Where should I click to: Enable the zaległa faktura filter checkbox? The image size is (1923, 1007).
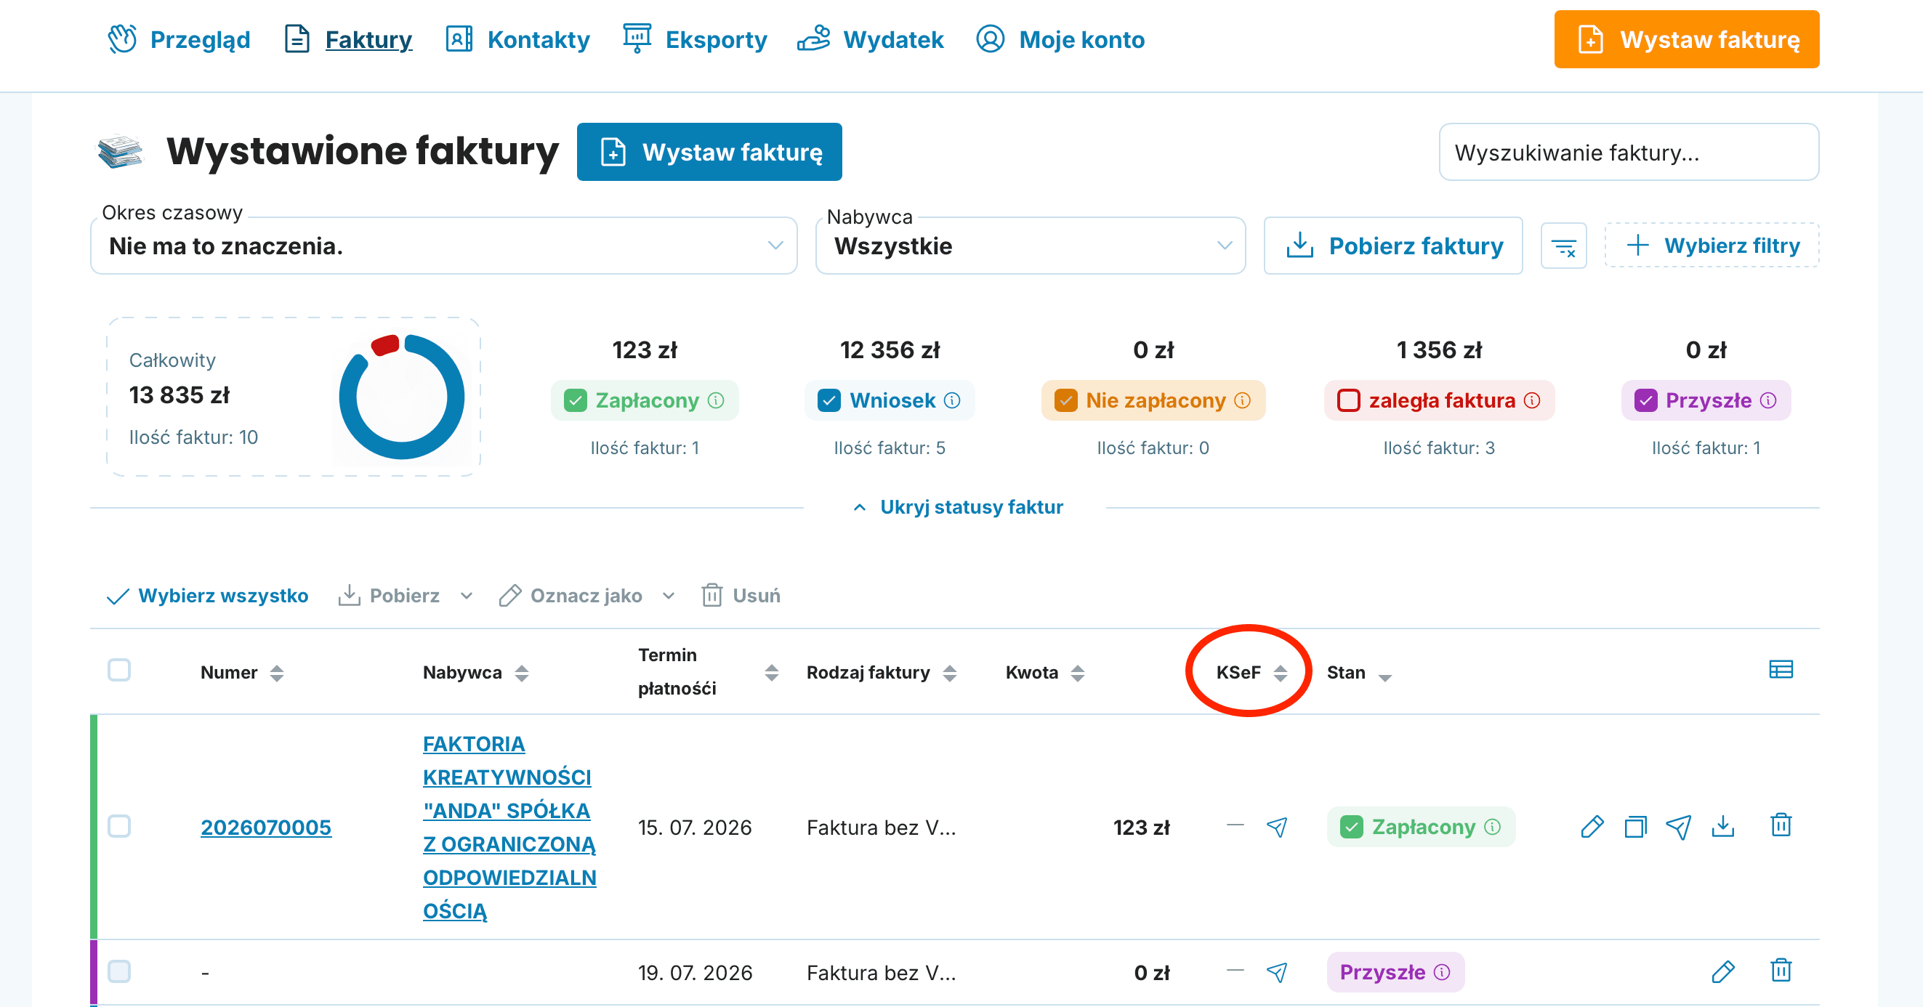(1348, 401)
